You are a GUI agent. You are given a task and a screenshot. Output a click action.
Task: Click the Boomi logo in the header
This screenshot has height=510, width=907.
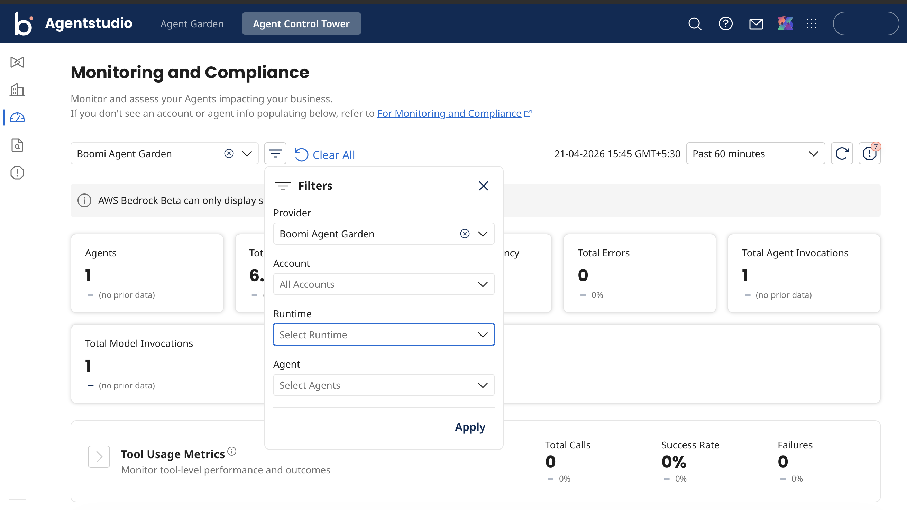pyautogui.click(x=24, y=23)
